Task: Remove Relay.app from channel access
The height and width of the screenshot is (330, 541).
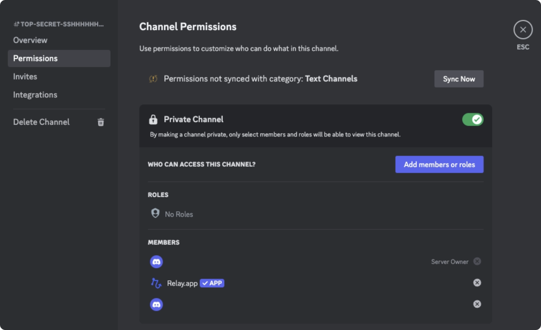Action: (477, 283)
